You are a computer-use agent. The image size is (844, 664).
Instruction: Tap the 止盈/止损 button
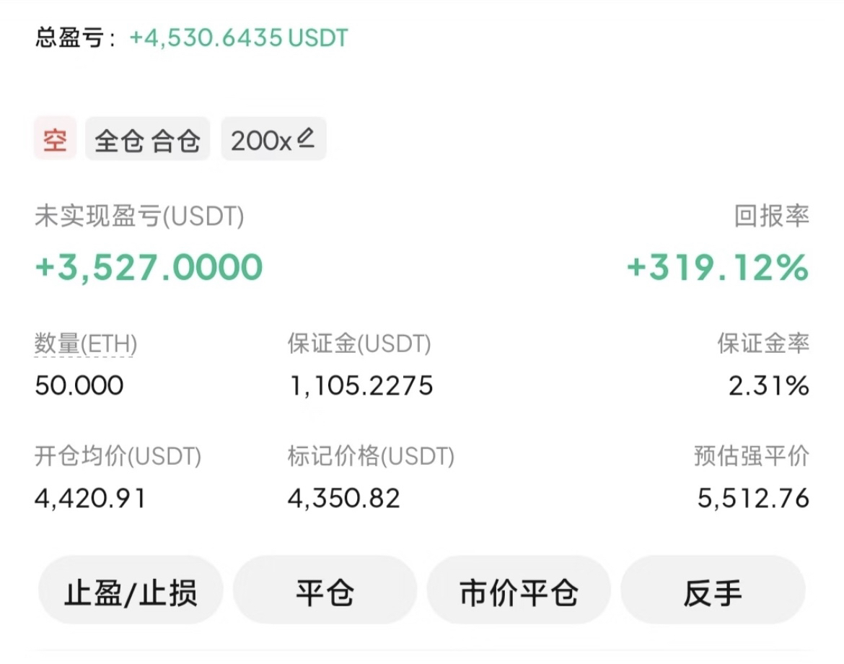click(x=131, y=593)
